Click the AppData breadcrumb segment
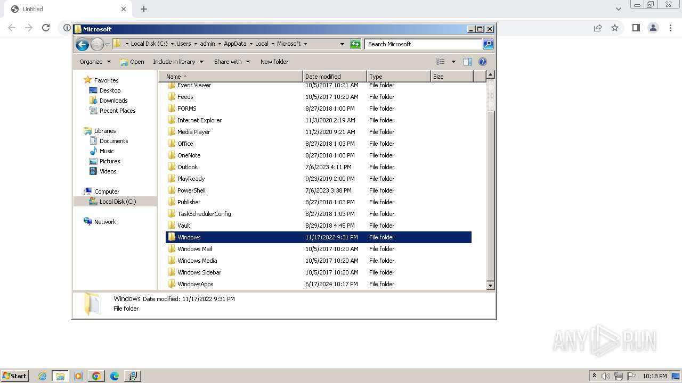Image resolution: width=682 pixels, height=383 pixels. pyautogui.click(x=235, y=44)
